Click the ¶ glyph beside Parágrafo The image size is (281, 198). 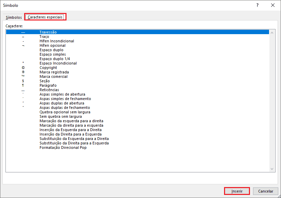(23, 85)
